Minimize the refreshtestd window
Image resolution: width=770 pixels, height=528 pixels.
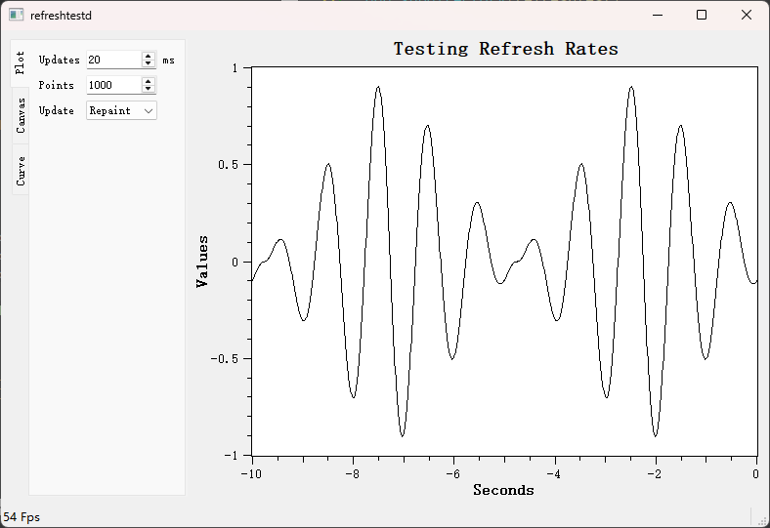click(658, 16)
